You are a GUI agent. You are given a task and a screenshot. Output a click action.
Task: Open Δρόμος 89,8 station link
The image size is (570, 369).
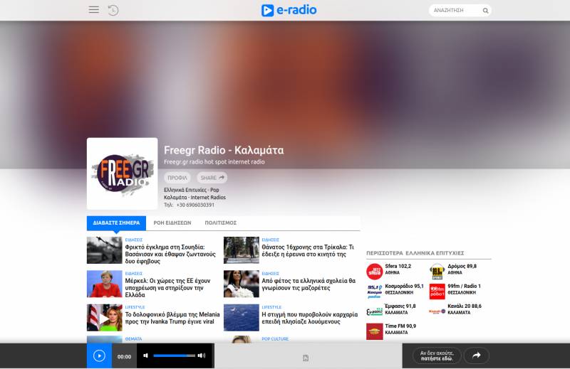click(x=462, y=267)
